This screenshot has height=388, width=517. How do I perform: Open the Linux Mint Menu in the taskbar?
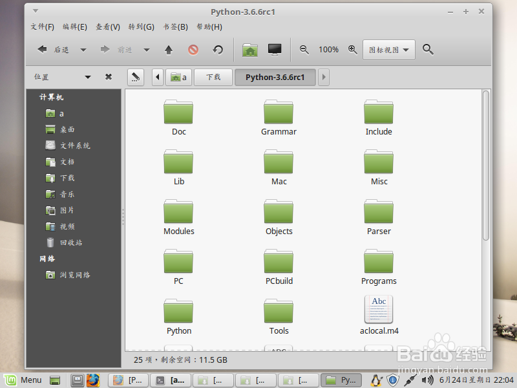pyautogui.click(x=23, y=380)
